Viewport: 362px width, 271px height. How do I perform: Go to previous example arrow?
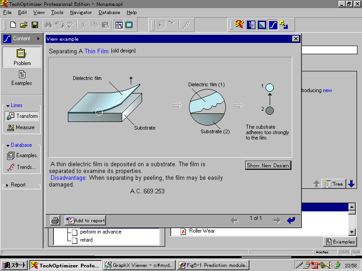234,220
